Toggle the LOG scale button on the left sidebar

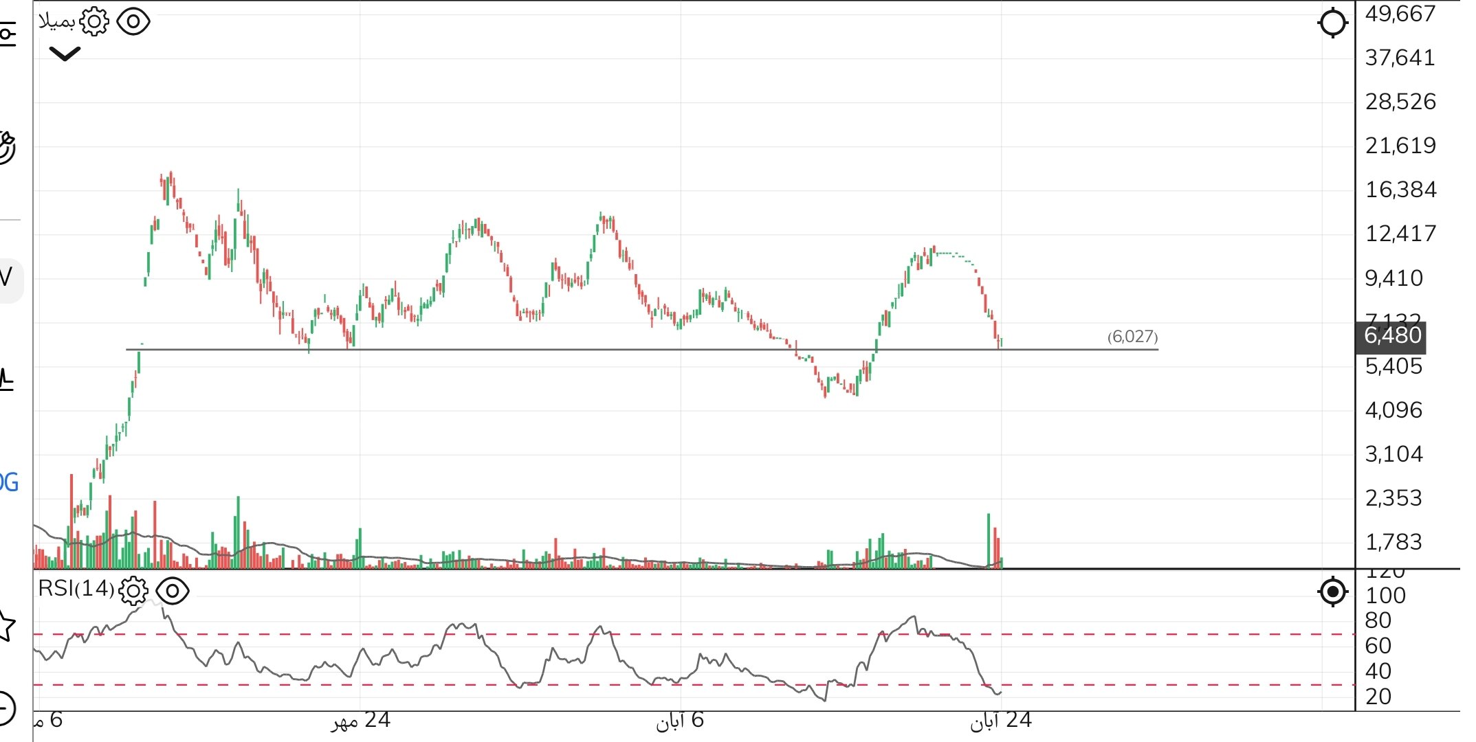(8, 483)
